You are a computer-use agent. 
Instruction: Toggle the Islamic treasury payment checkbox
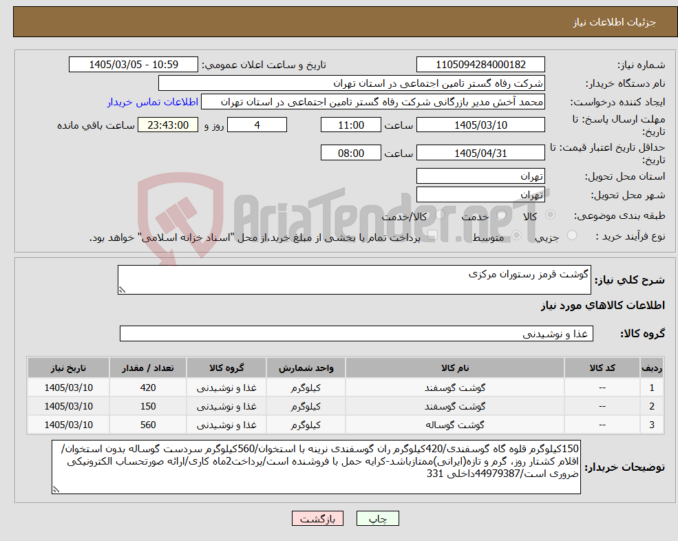pos(432,235)
